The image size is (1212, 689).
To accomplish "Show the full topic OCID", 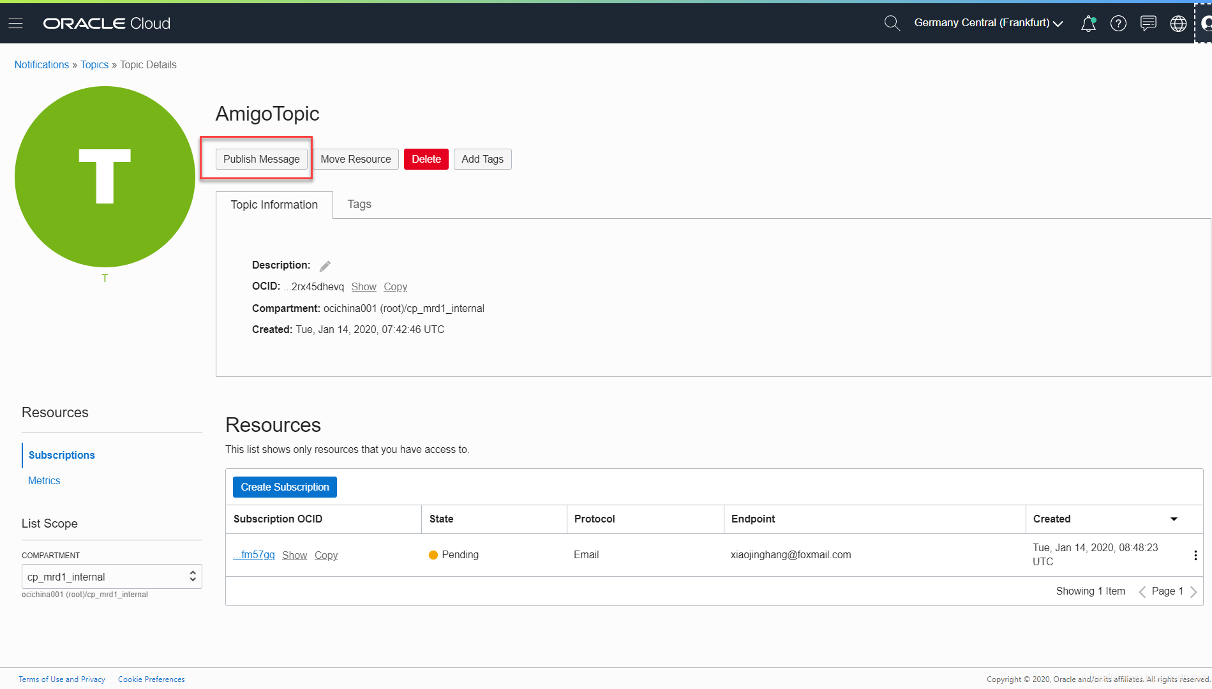I will coord(364,286).
